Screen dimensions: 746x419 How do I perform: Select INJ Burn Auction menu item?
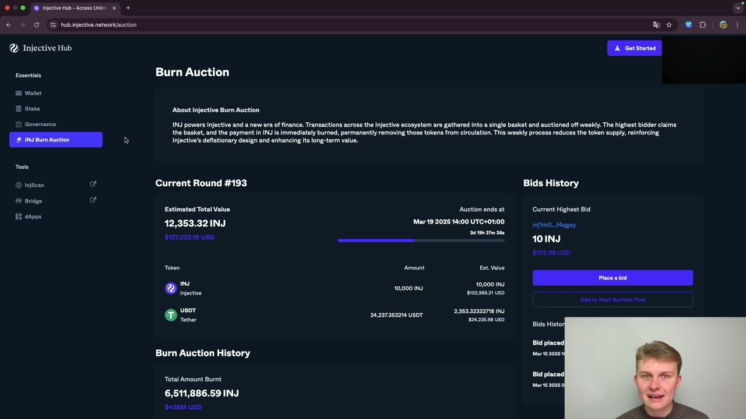point(56,140)
